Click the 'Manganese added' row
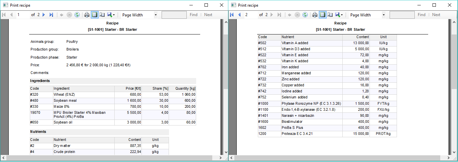 (327, 73)
